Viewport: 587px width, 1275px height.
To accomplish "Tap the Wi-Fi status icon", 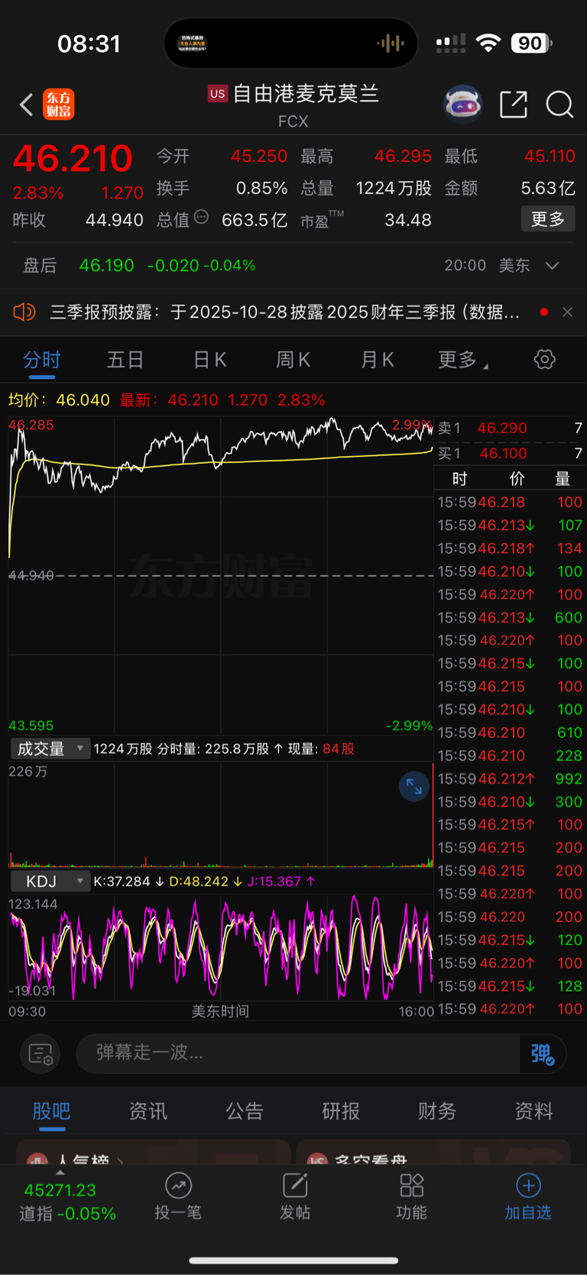I will tap(488, 43).
